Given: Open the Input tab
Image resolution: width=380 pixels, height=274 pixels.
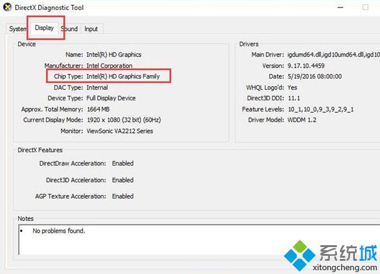Looking at the screenshot, I should [x=91, y=29].
